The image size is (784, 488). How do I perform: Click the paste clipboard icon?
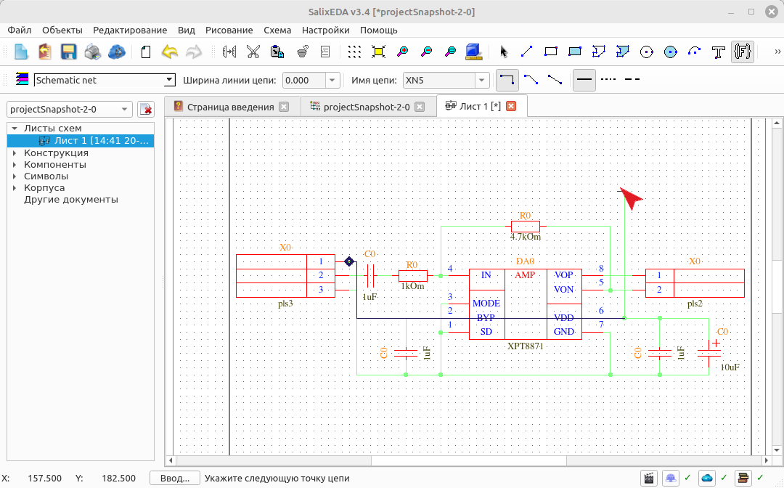[x=277, y=52]
